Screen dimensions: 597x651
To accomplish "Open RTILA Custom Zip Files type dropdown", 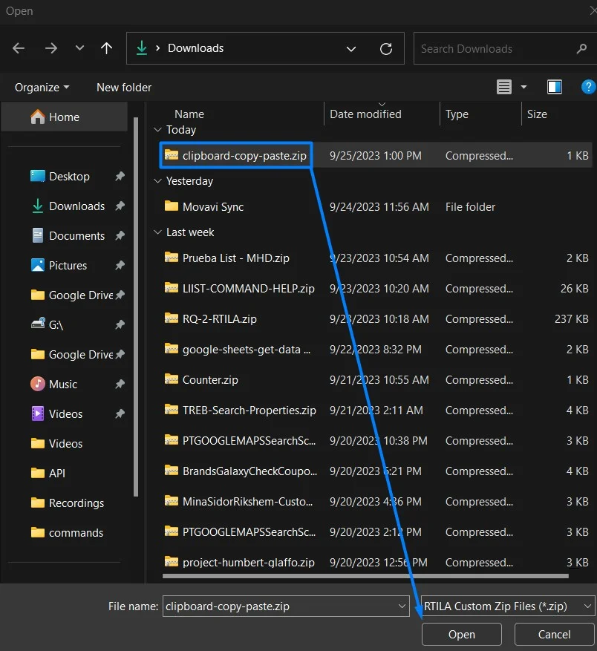I will [508, 606].
